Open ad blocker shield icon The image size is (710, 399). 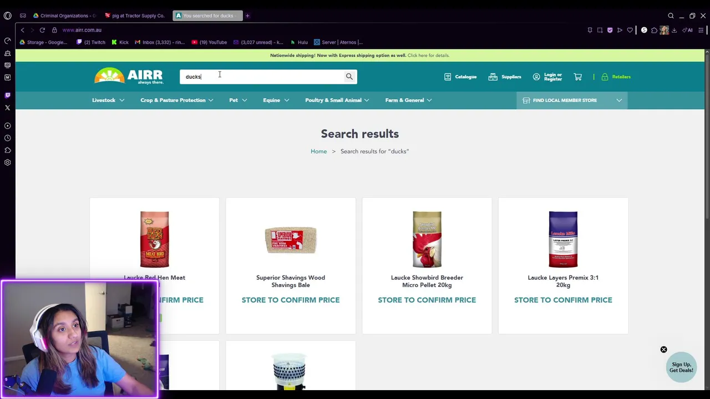pyautogui.click(x=610, y=30)
